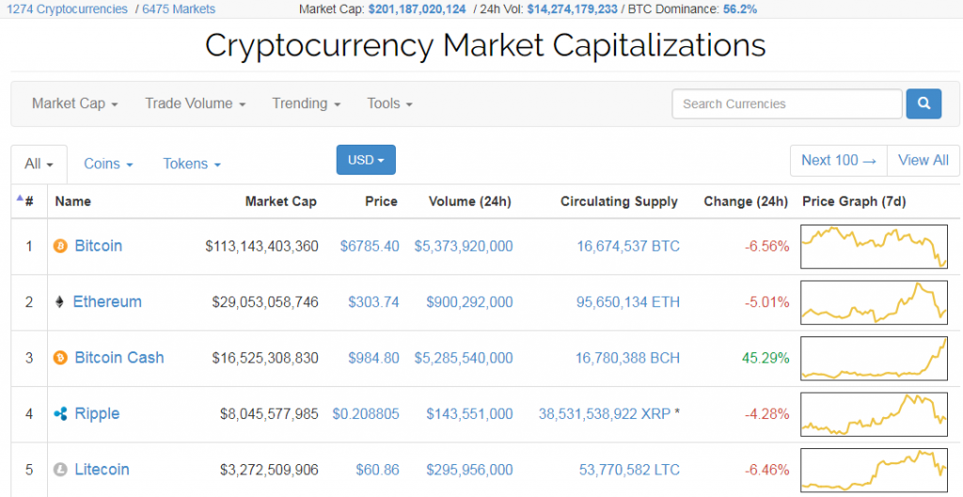
Task: Expand the Trade Volume menu
Action: pyautogui.click(x=195, y=103)
